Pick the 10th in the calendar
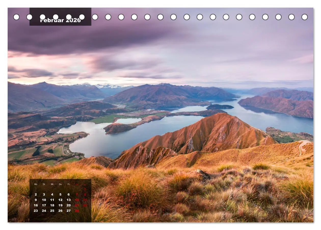 click(x=44, y=200)
